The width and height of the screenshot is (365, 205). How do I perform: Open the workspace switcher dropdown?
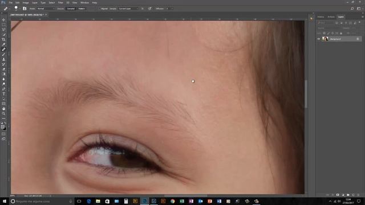coord(359,9)
